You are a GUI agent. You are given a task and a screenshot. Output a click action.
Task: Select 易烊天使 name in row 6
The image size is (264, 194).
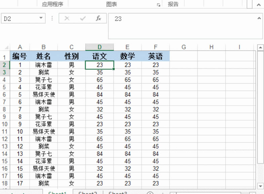point(44,94)
